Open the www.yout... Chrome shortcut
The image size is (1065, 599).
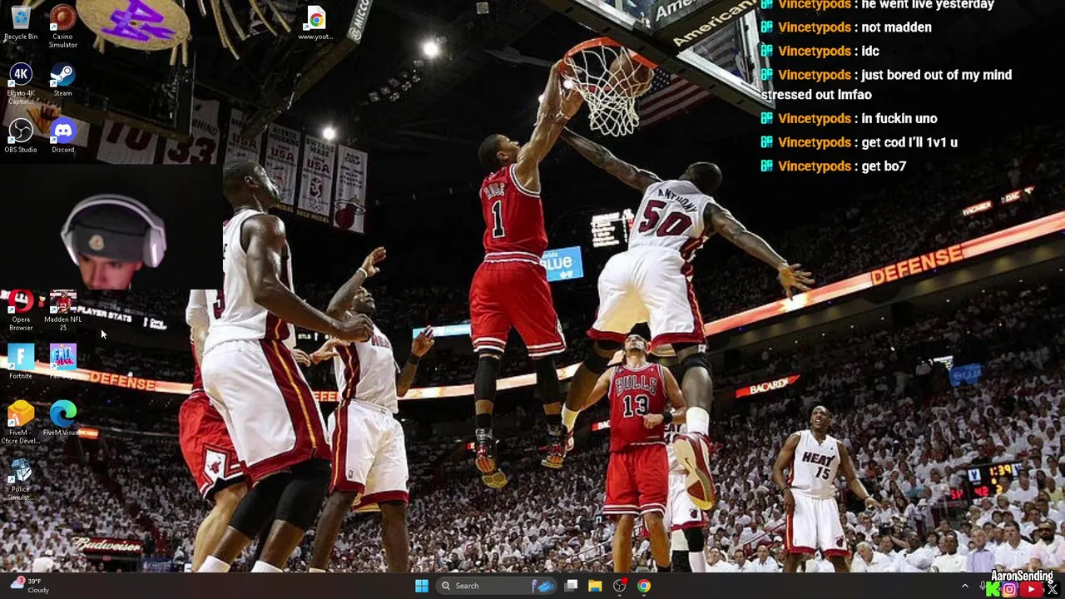click(x=315, y=23)
